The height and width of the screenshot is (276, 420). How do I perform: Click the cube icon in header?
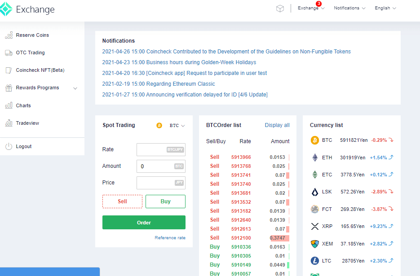pos(280,9)
